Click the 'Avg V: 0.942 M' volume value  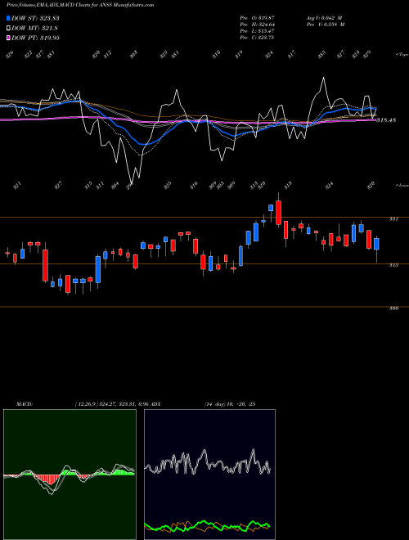pos(324,17)
